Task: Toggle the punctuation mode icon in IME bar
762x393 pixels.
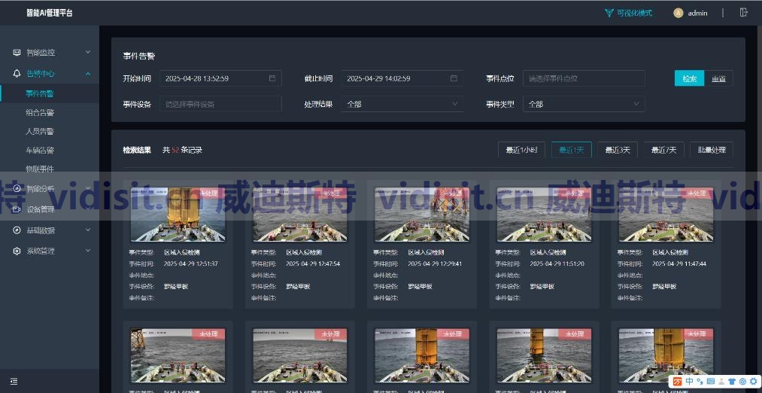Action: point(700,381)
